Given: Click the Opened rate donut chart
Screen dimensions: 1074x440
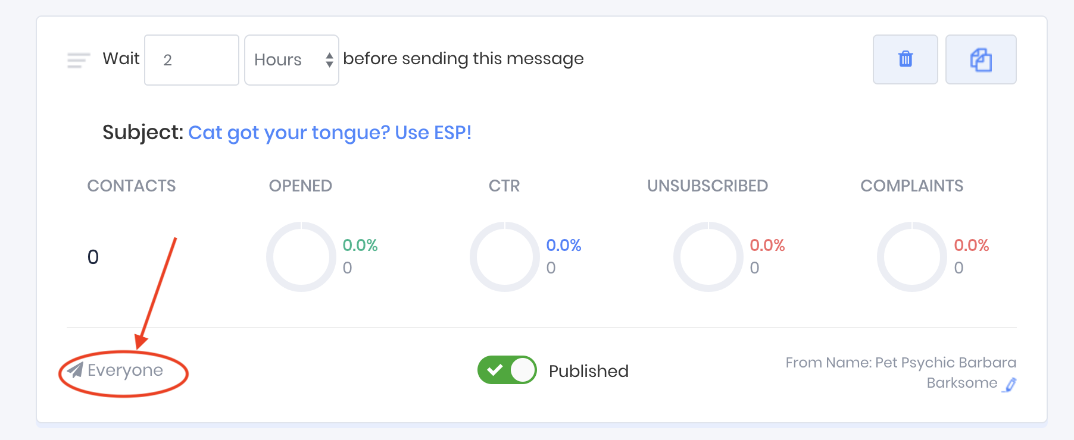Looking at the screenshot, I should coord(301,257).
